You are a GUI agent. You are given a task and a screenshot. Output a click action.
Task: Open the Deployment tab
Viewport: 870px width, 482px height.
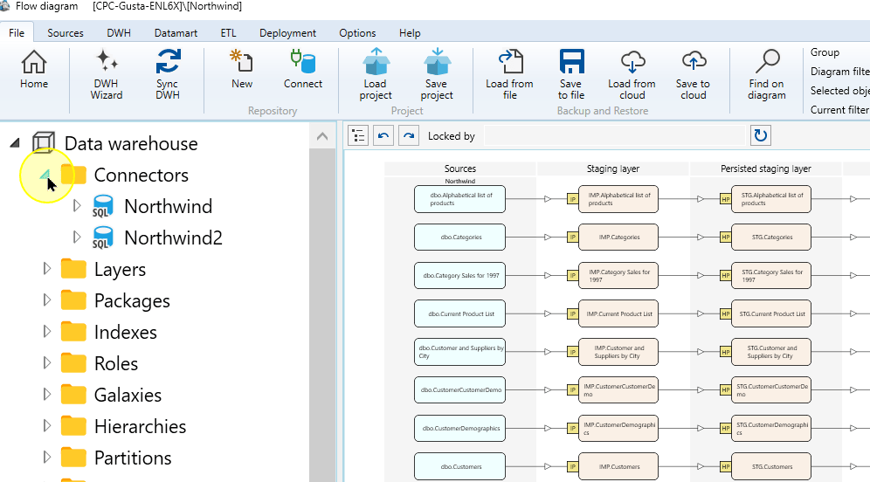point(287,32)
